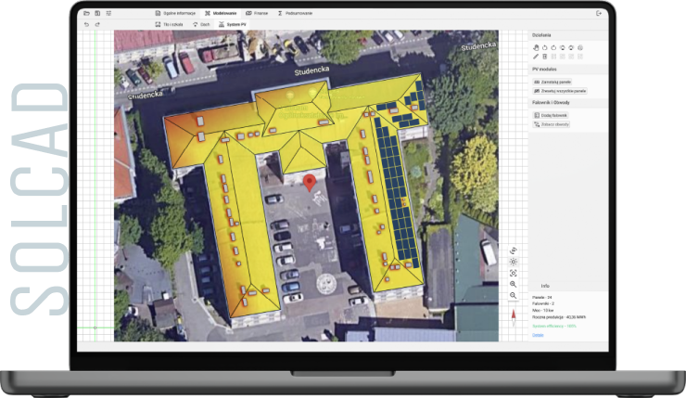Click the Zresetuj wszystkie panele button
Viewport: 686px width, 398px height.
(x=560, y=91)
